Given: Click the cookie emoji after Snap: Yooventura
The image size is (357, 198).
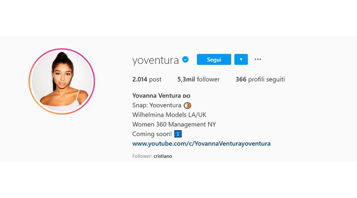Looking at the screenshot, I should pyautogui.click(x=187, y=105).
